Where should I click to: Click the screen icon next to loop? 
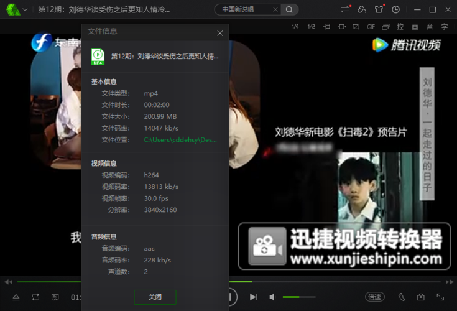[x=55, y=297]
